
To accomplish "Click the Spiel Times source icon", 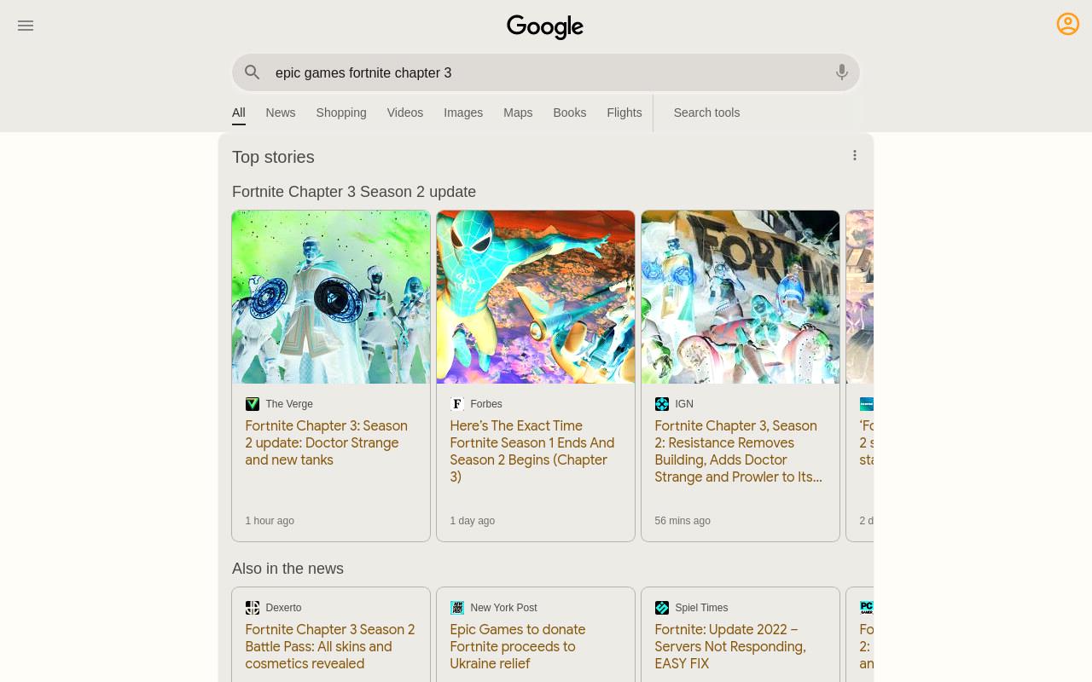I will [x=662, y=608].
